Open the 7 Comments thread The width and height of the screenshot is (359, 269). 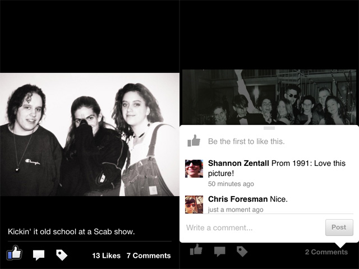point(149,256)
